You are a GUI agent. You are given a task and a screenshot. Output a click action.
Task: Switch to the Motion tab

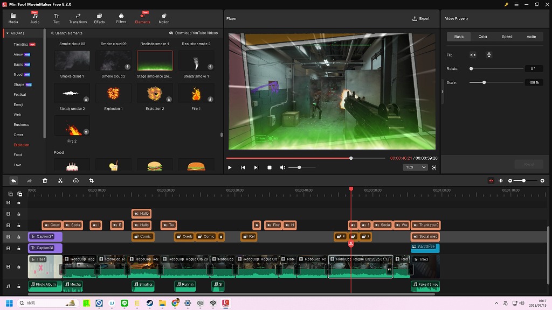tap(164, 18)
